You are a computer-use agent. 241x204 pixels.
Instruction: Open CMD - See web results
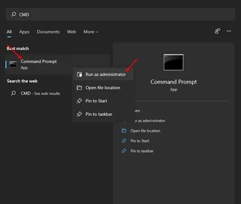point(40,93)
